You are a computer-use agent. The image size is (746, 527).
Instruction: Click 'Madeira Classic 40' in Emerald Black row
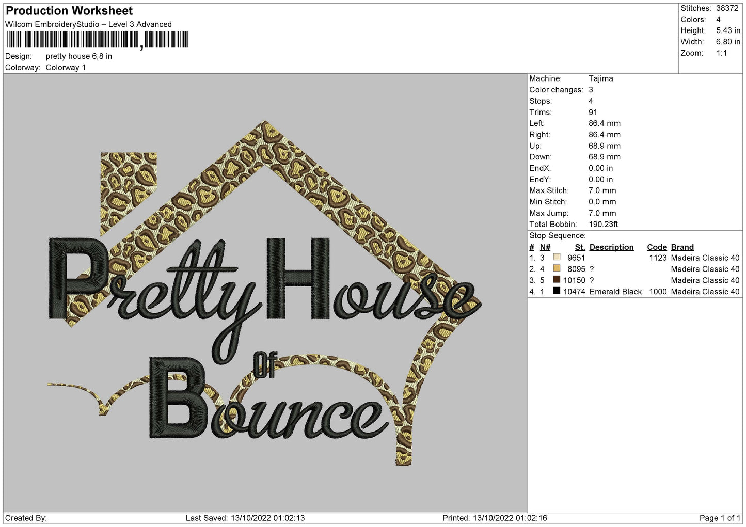pos(705,292)
